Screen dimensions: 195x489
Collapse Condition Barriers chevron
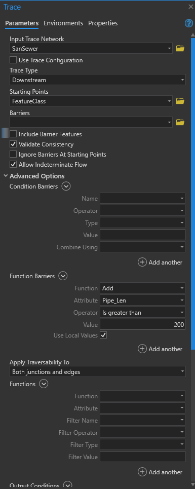[66, 186]
